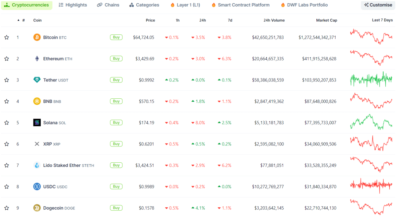
Task: Click the Dogecoin logo icon
Action: click(x=37, y=208)
